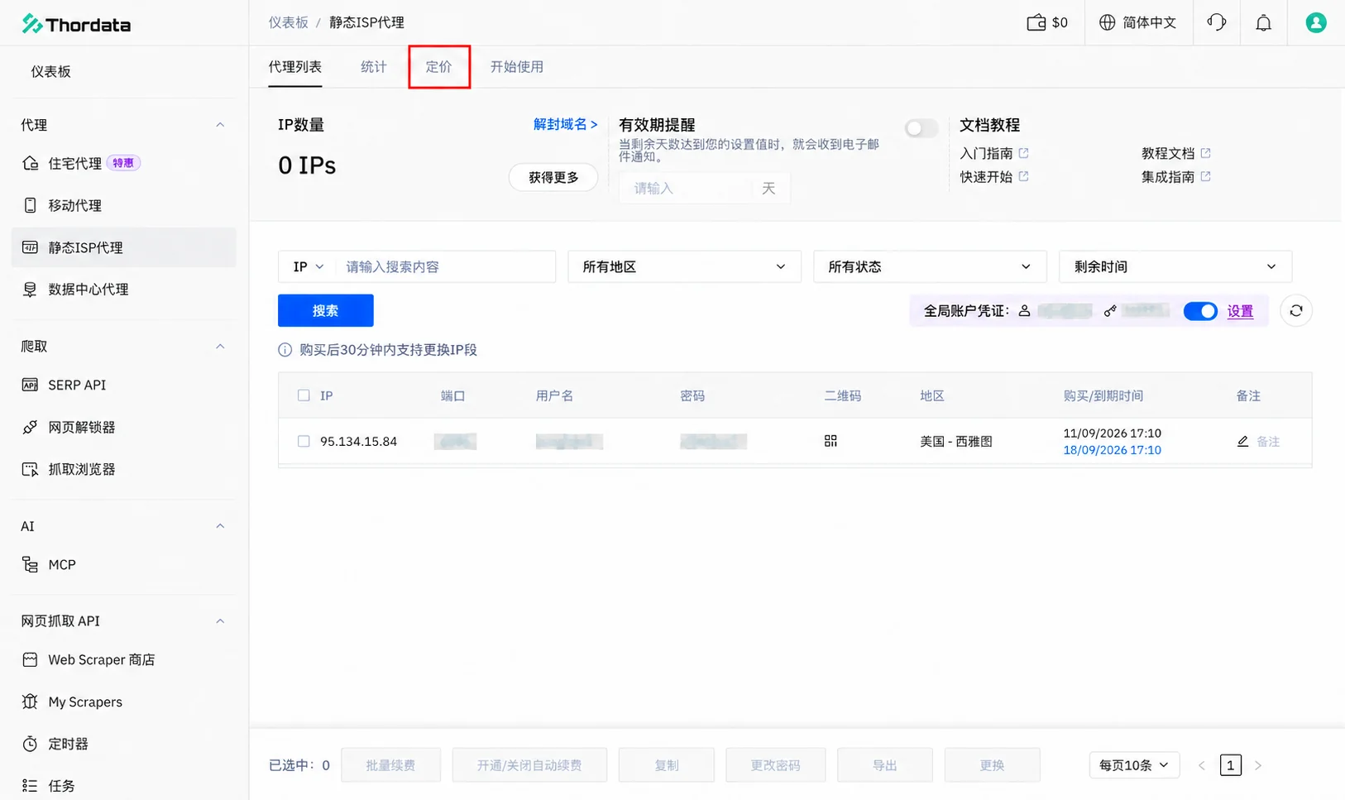Screen dimensions: 1345x800
Task: Open 数据中心代理 in the sidebar
Action: (x=124, y=290)
